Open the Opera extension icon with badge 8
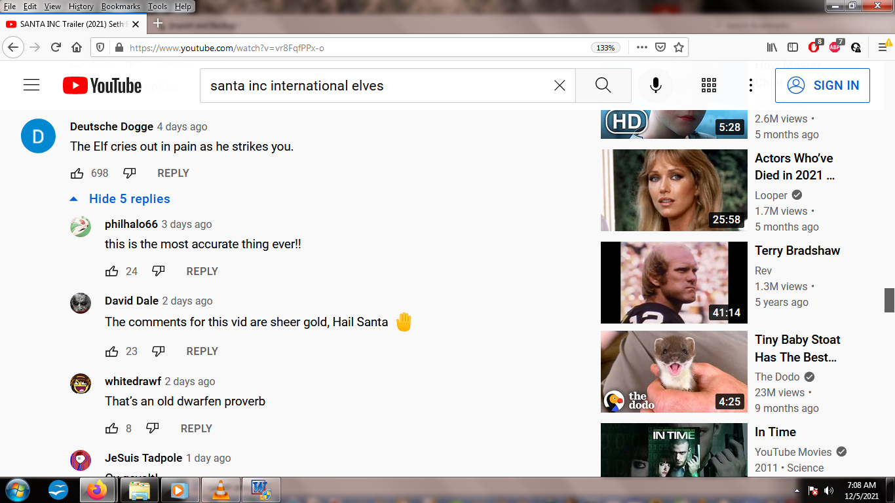Viewport: 895px width, 503px height. coord(815,47)
